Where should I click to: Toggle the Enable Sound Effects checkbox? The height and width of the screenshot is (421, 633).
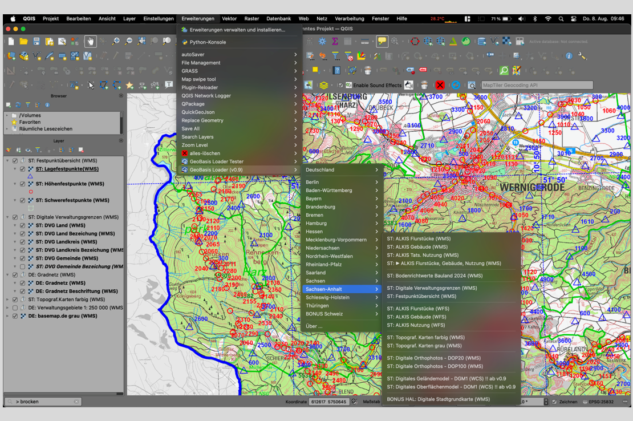coord(341,85)
